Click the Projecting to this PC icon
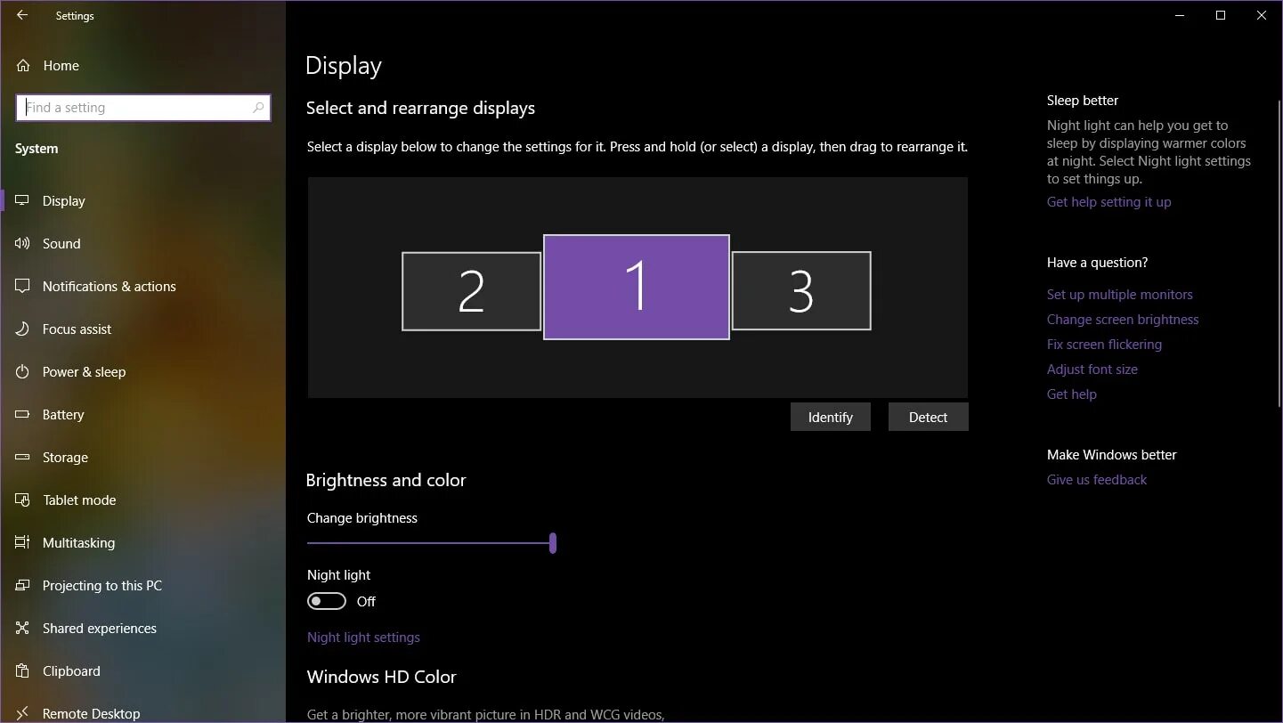The image size is (1283, 723). coord(23,586)
